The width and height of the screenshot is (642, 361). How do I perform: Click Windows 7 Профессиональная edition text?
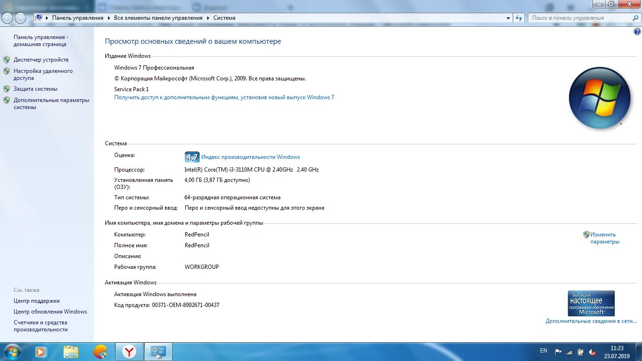coord(154,68)
